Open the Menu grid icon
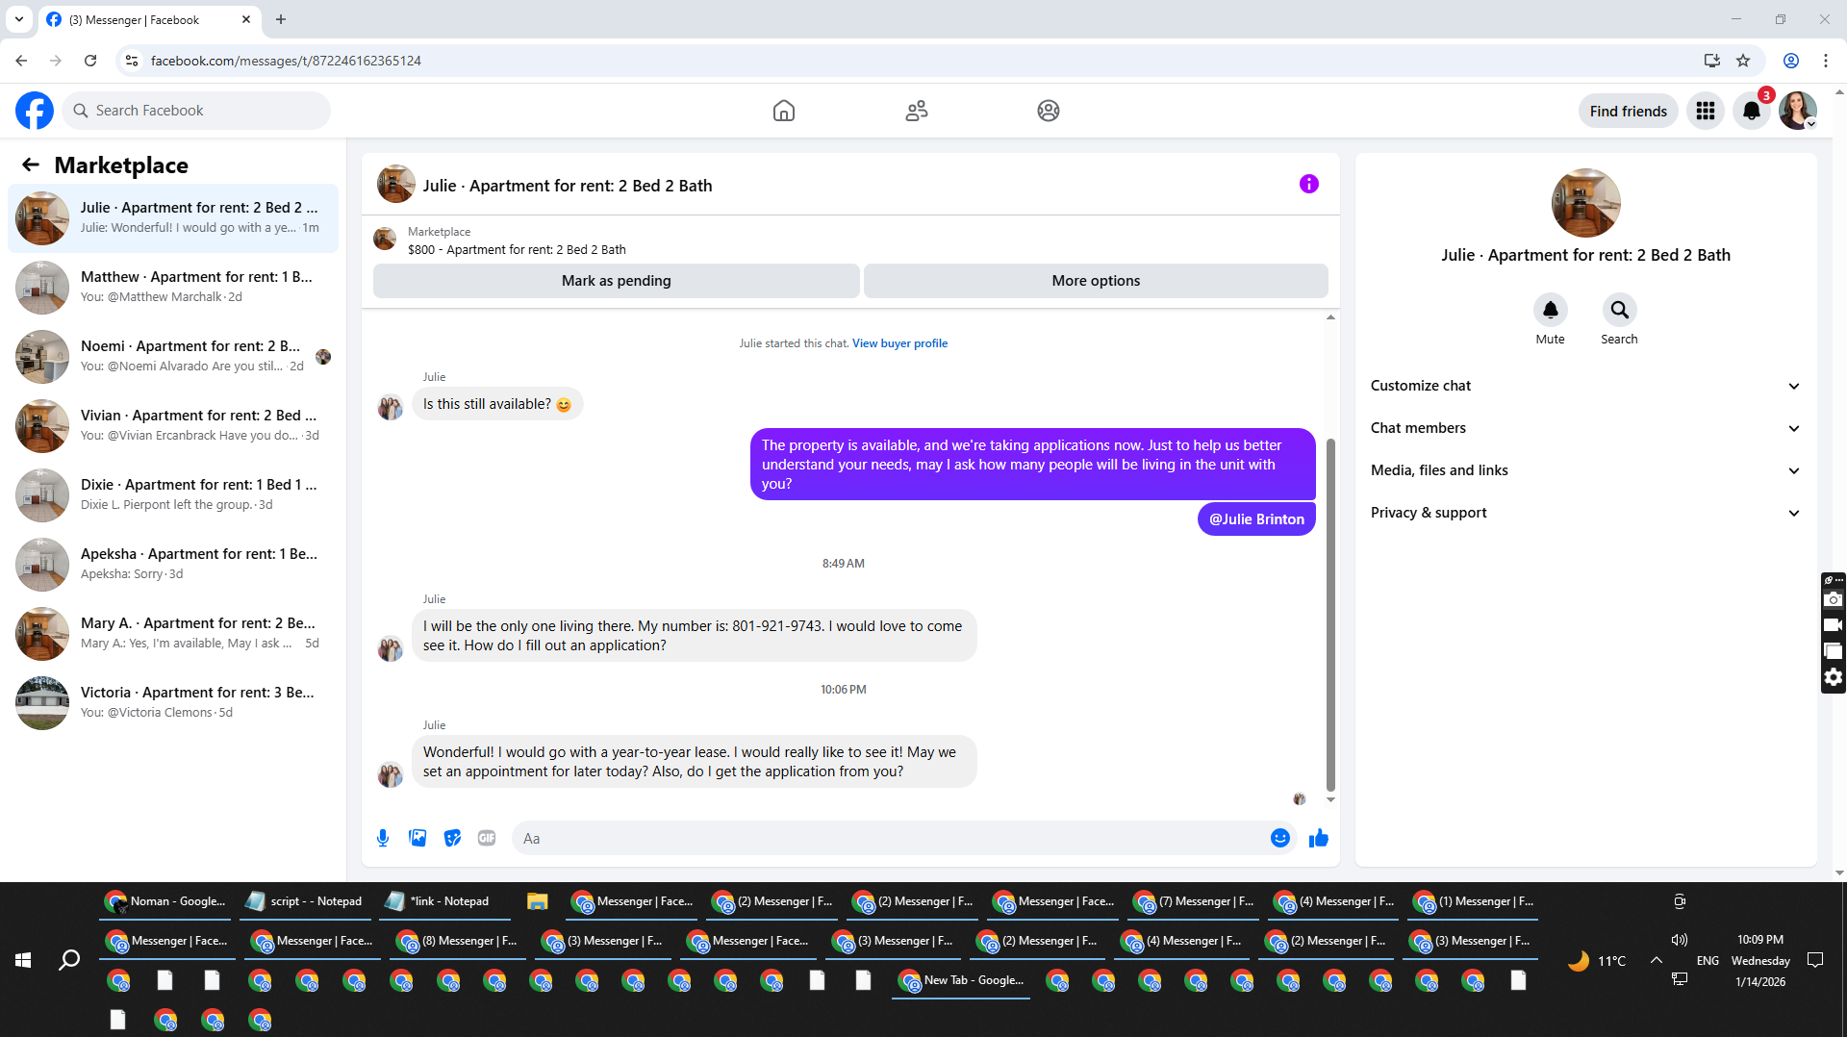 (1706, 111)
